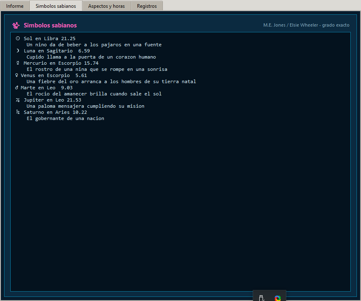Click the Moon crescent glyph before Luna
361x301 pixels.
point(18,50)
